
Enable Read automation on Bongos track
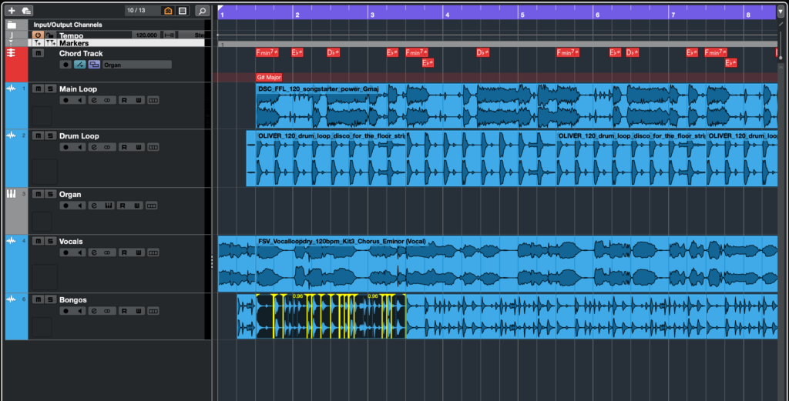pyautogui.click(x=124, y=311)
